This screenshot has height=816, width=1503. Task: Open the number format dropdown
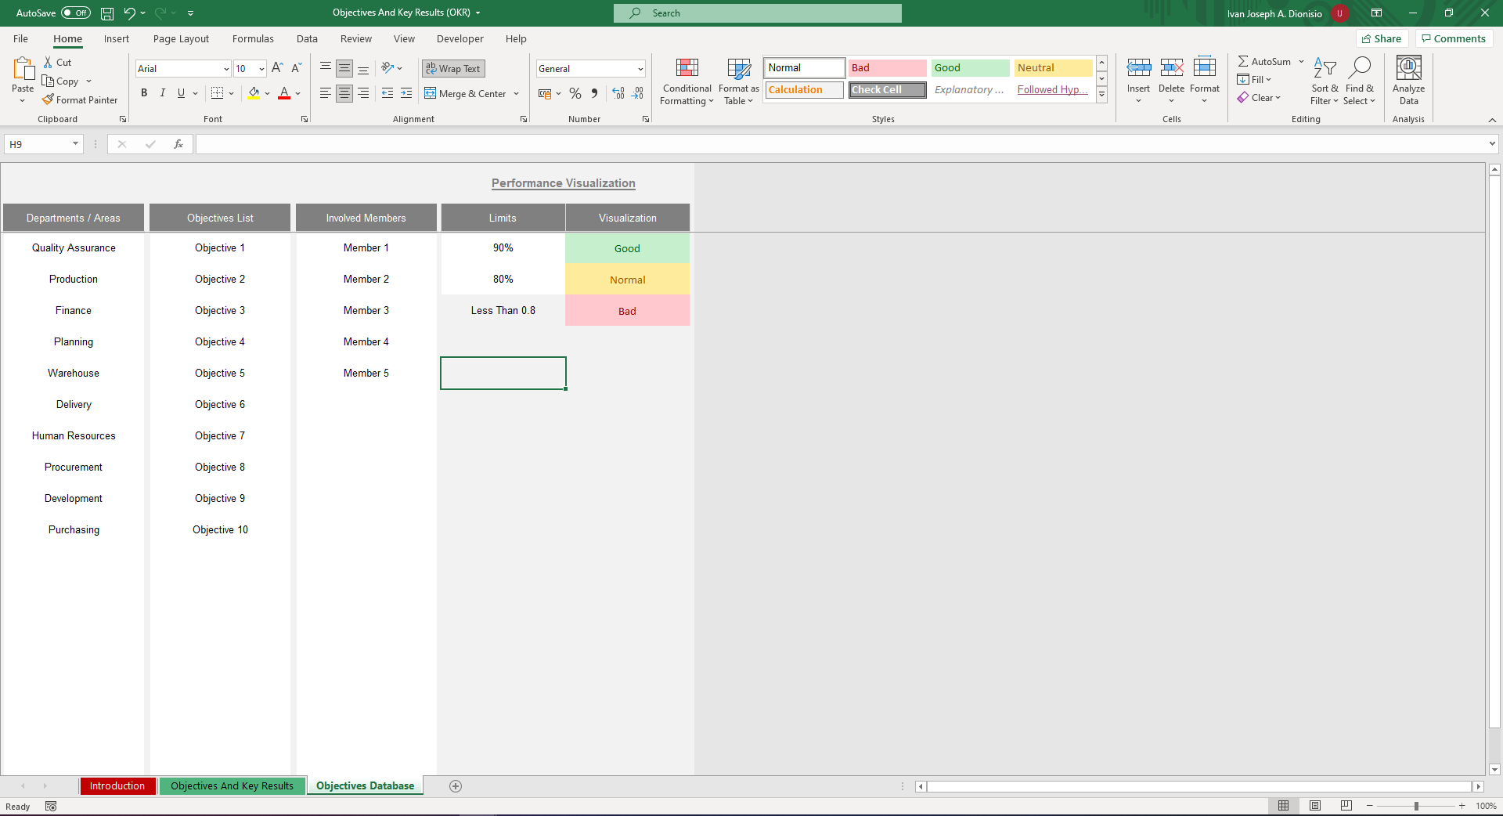click(640, 69)
